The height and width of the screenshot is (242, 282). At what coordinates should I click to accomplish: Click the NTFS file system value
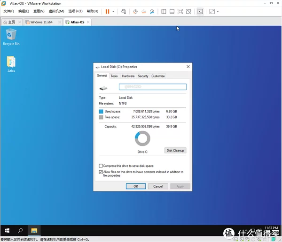(x=123, y=103)
